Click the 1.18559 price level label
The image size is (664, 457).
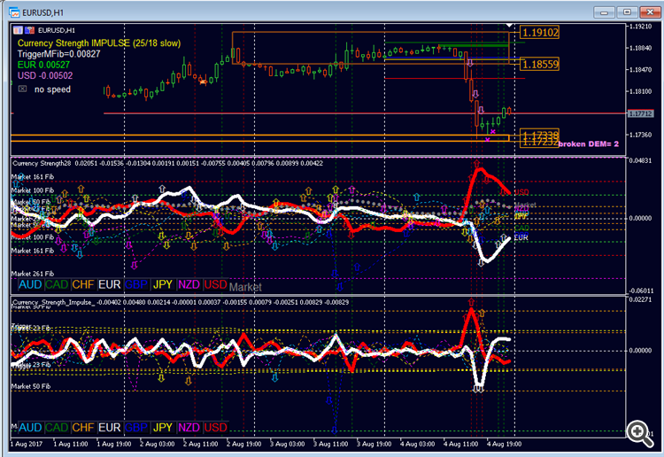[539, 64]
